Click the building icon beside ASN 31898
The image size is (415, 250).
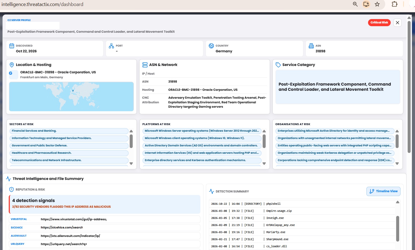tap(311, 46)
